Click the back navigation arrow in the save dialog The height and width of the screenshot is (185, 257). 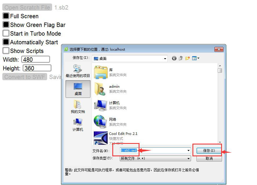pos(174,58)
